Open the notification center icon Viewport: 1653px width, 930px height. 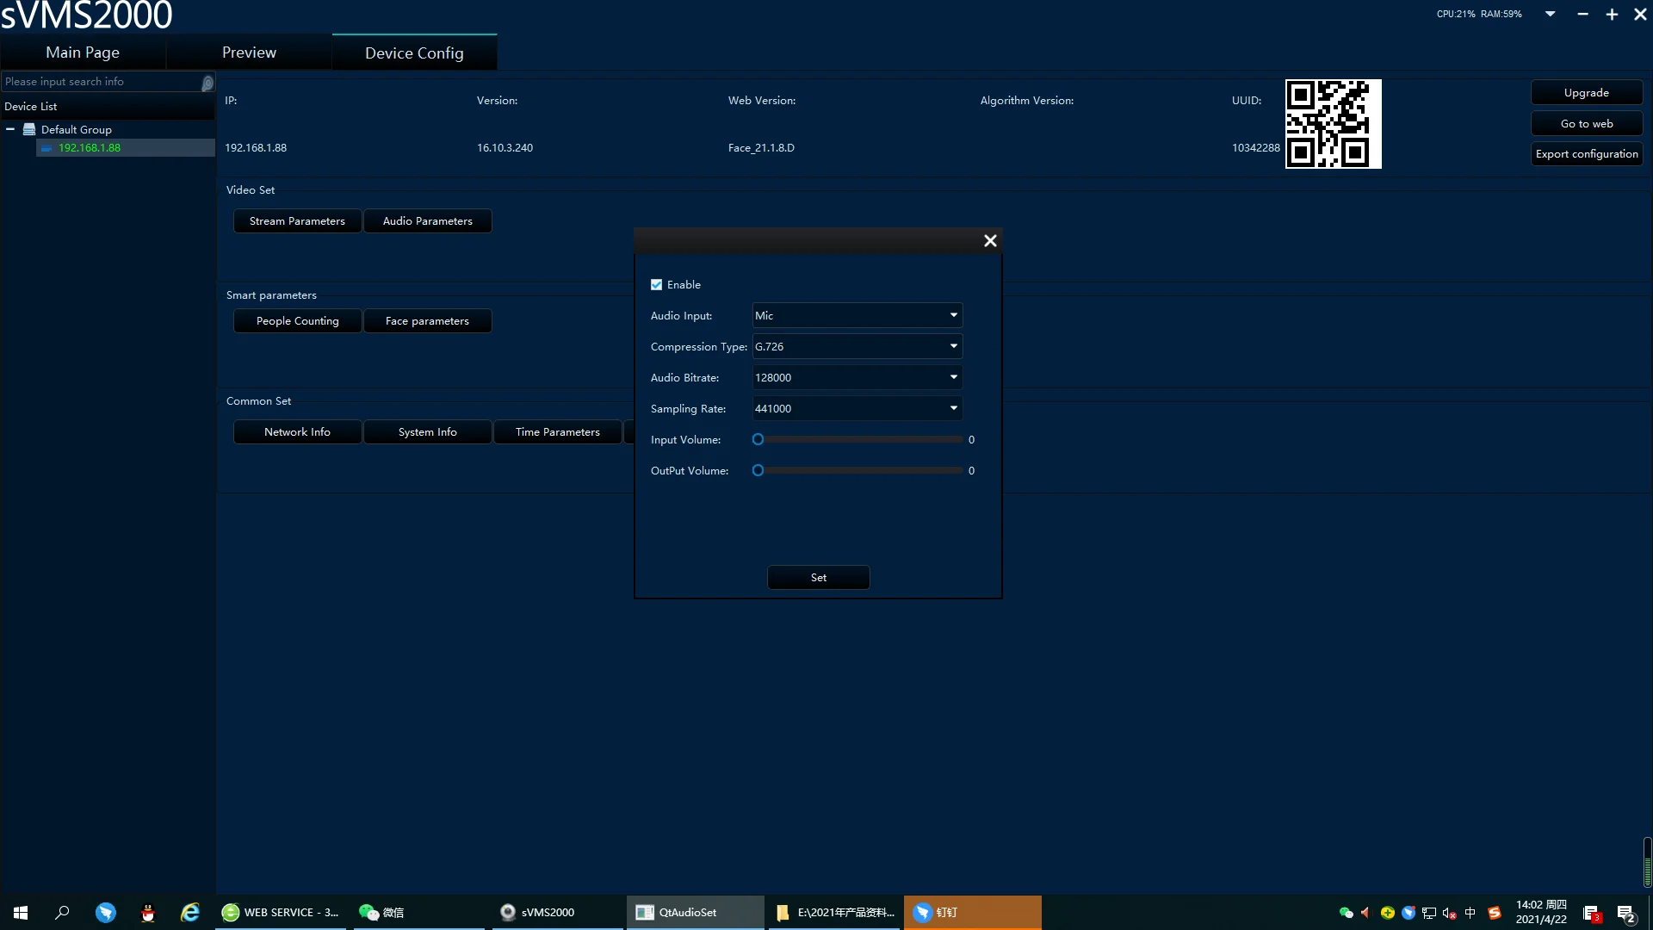point(1625,913)
